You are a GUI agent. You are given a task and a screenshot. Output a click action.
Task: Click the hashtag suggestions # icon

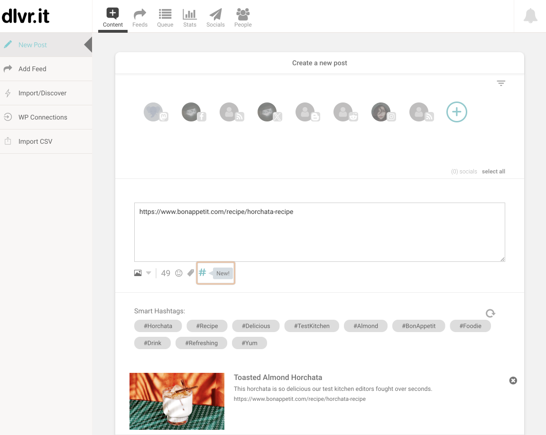(x=202, y=272)
